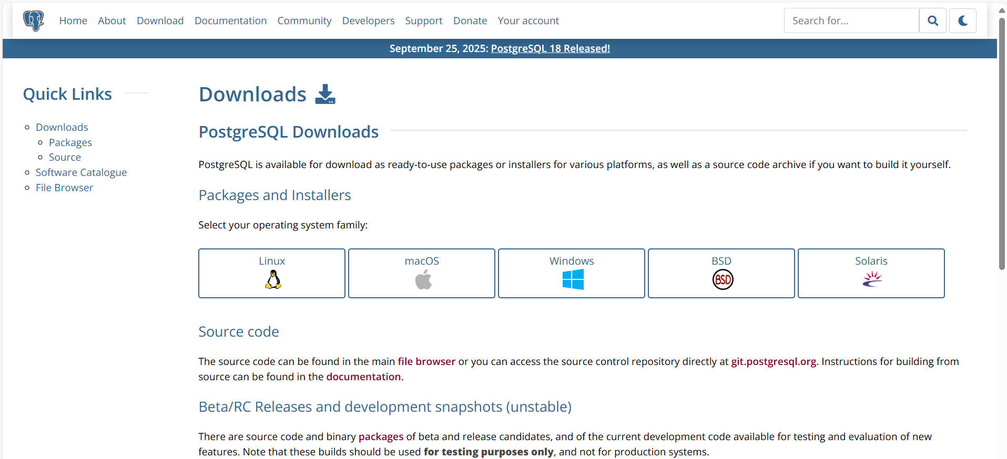Select the Linux text label
The width and height of the screenshot is (1007, 459).
click(x=272, y=261)
